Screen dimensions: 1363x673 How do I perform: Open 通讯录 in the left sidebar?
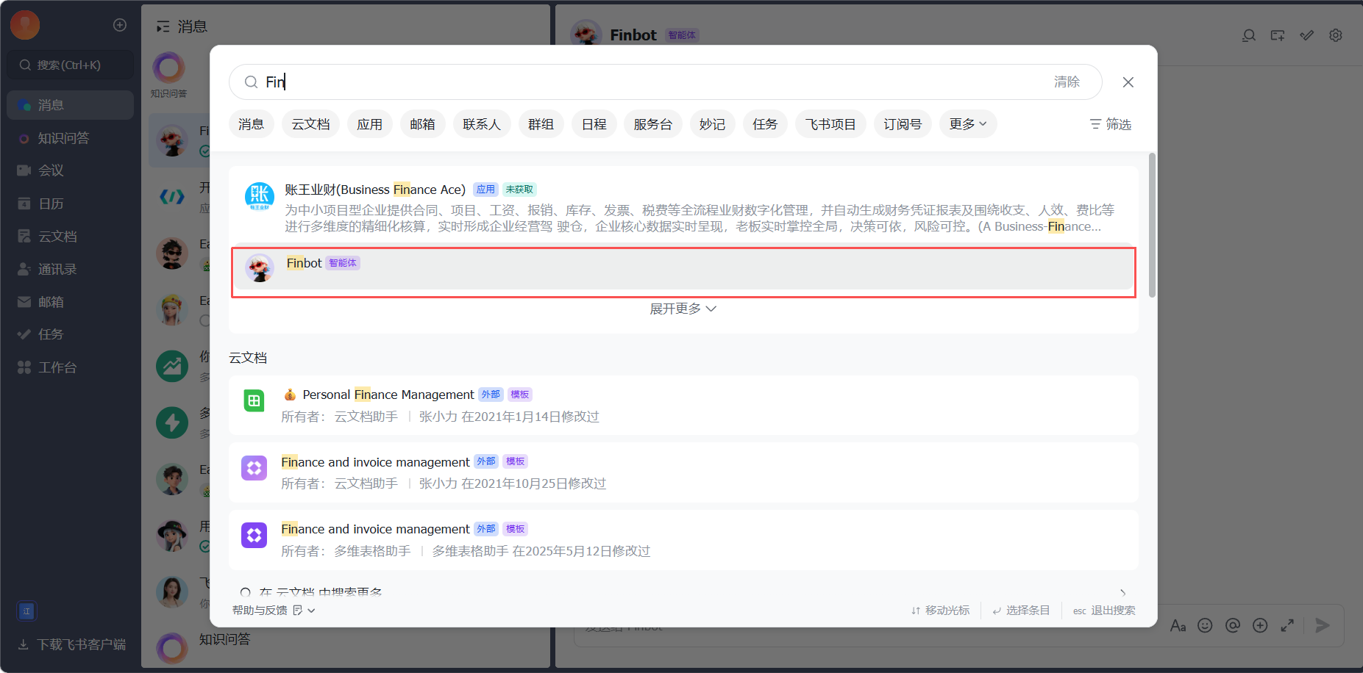tap(70, 269)
